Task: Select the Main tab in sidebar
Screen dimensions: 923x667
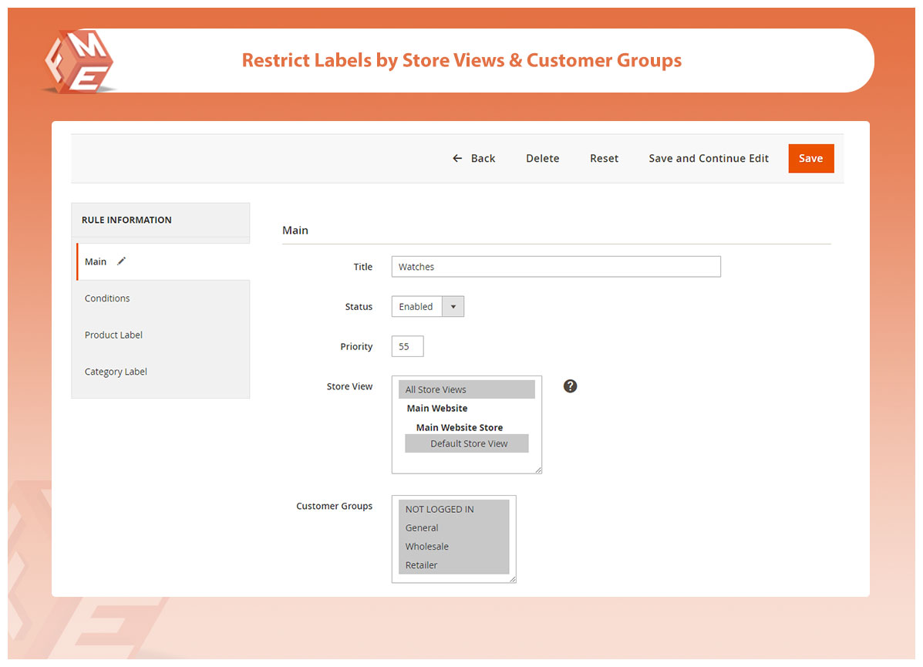Action: click(96, 261)
